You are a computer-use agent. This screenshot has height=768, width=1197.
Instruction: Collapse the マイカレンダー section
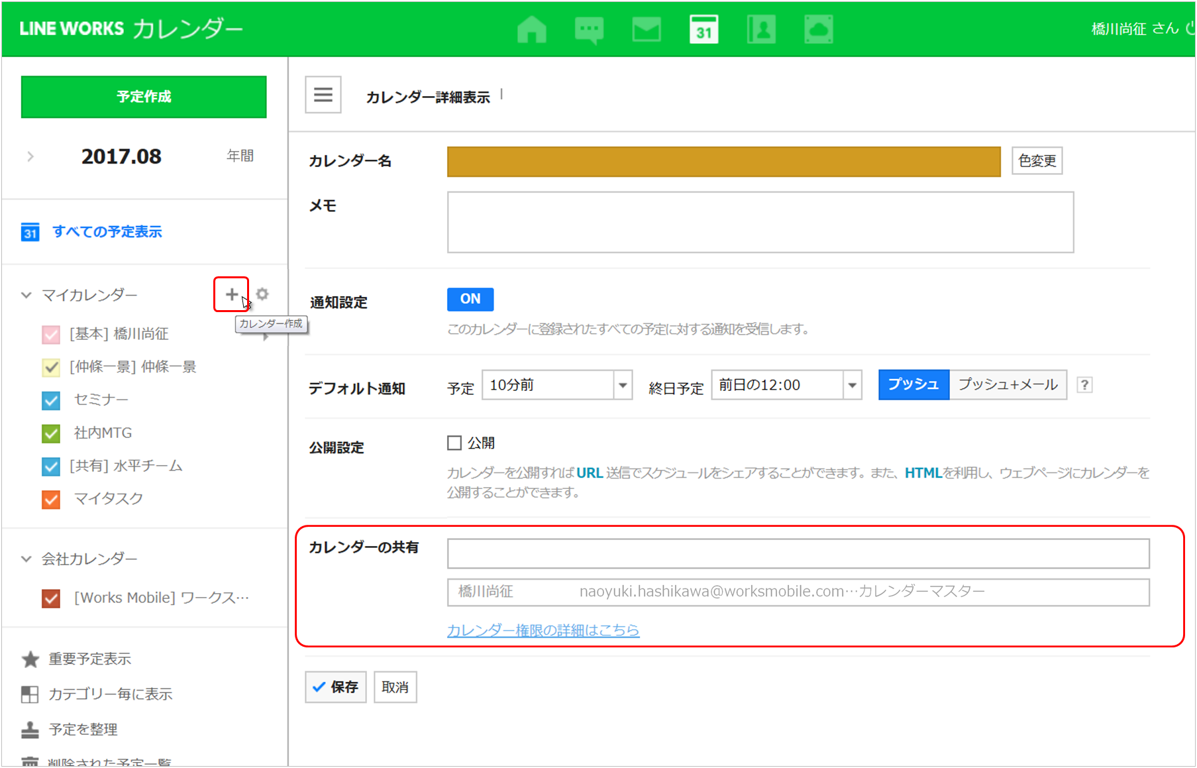(x=26, y=295)
